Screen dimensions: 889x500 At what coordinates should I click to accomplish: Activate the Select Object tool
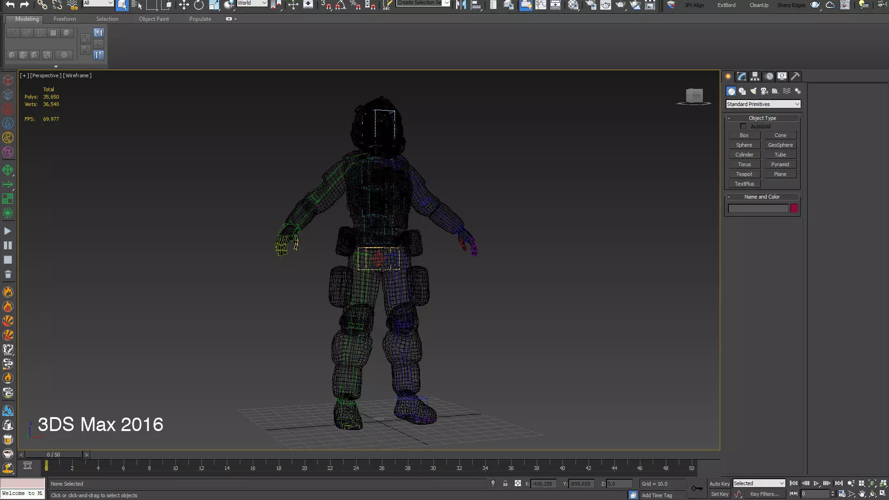tap(122, 5)
